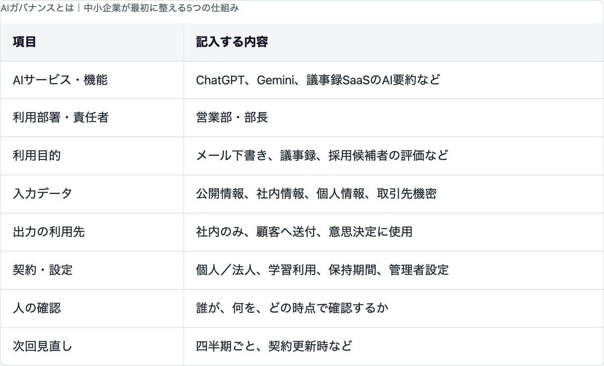Select the 記入する内容 column header
604x366 pixels.
click(x=232, y=42)
